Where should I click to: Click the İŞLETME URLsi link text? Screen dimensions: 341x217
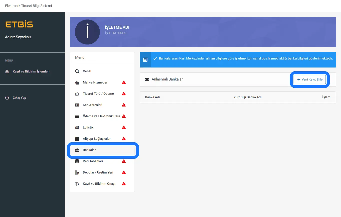coord(115,33)
